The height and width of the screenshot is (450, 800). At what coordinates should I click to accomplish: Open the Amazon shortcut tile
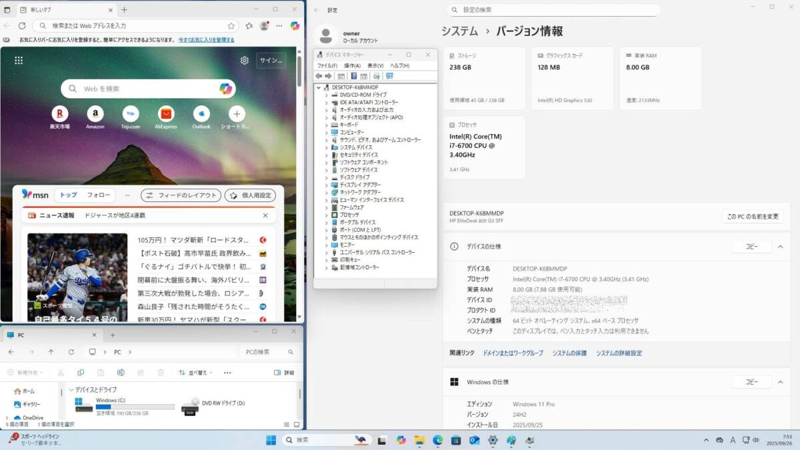pos(95,113)
